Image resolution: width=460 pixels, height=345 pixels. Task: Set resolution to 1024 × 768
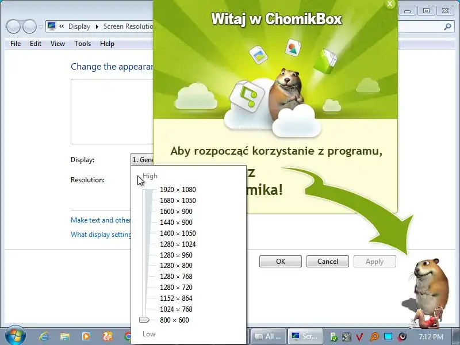coord(176,309)
